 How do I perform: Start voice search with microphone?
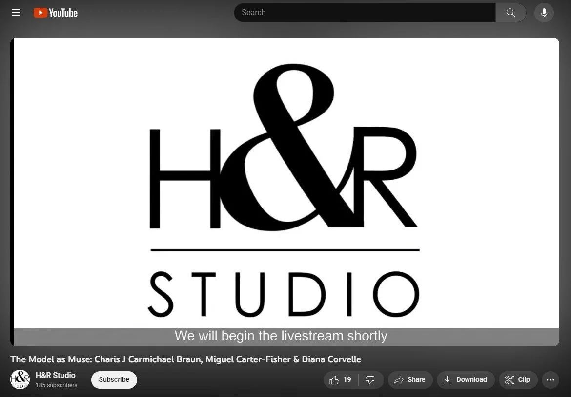(x=544, y=12)
